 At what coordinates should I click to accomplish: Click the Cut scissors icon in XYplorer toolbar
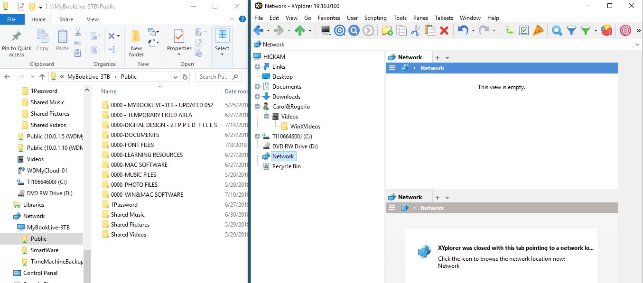(415, 30)
